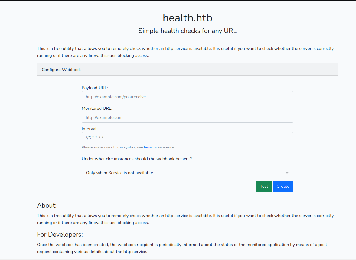The image size is (356, 260).
Task: Click the health.htb page title
Action: pos(187,18)
